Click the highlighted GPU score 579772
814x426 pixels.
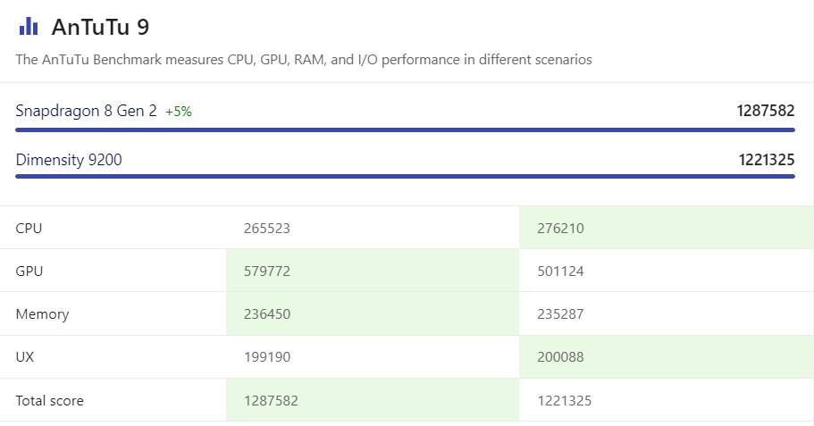(x=267, y=271)
